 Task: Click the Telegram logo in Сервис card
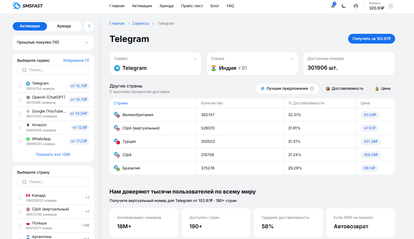[x=117, y=68]
